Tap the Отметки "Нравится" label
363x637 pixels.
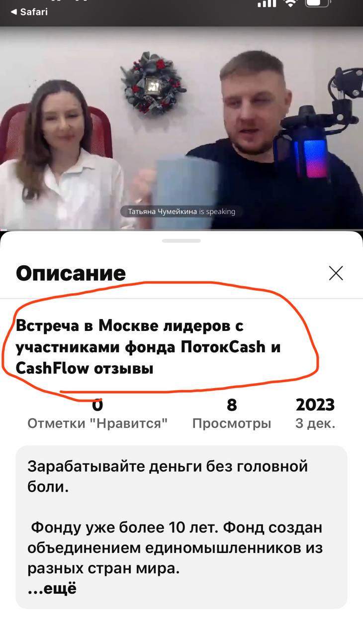tap(97, 424)
